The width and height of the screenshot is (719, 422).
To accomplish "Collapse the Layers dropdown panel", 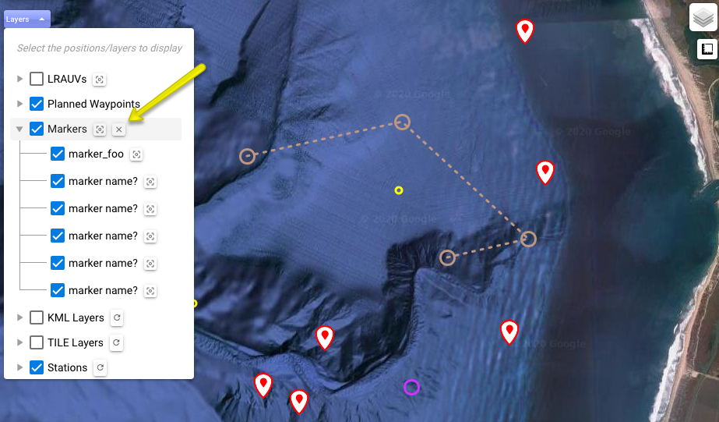I will coord(27,20).
